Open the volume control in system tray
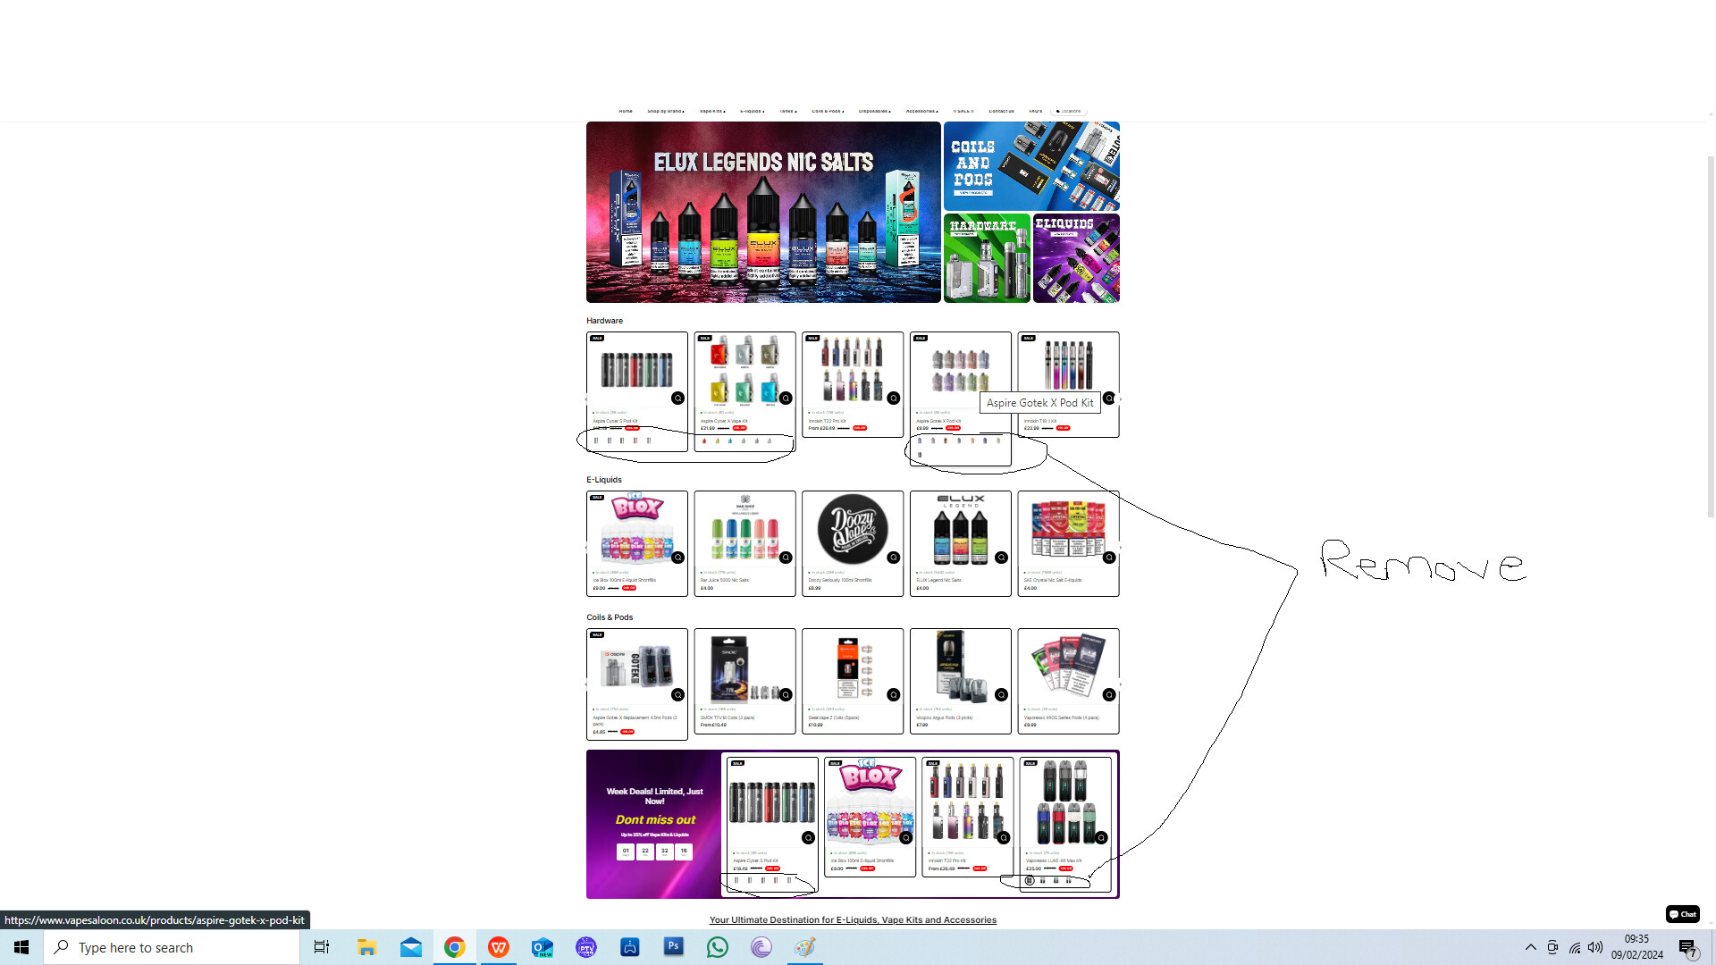Screen dimensions: 1716x965 [x=1595, y=947]
